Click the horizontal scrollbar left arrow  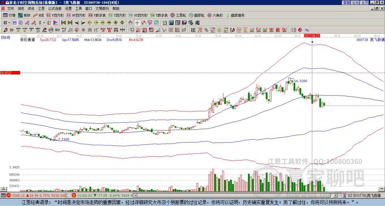135,195
